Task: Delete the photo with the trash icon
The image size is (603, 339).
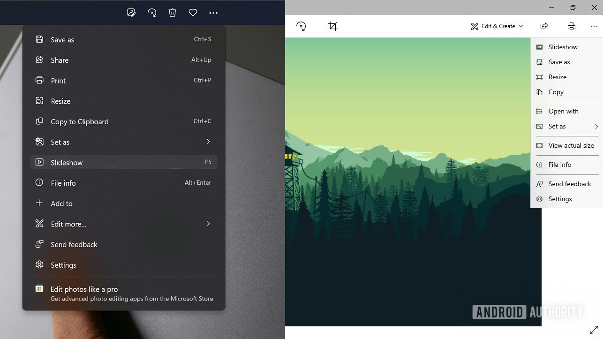Action: click(172, 13)
